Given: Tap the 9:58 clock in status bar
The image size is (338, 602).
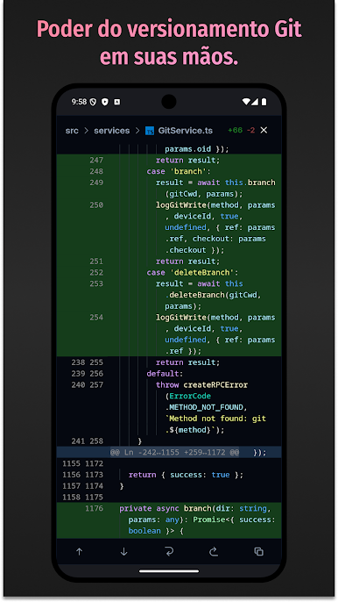Looking at the screenshot, I should (x=79, y=102).
